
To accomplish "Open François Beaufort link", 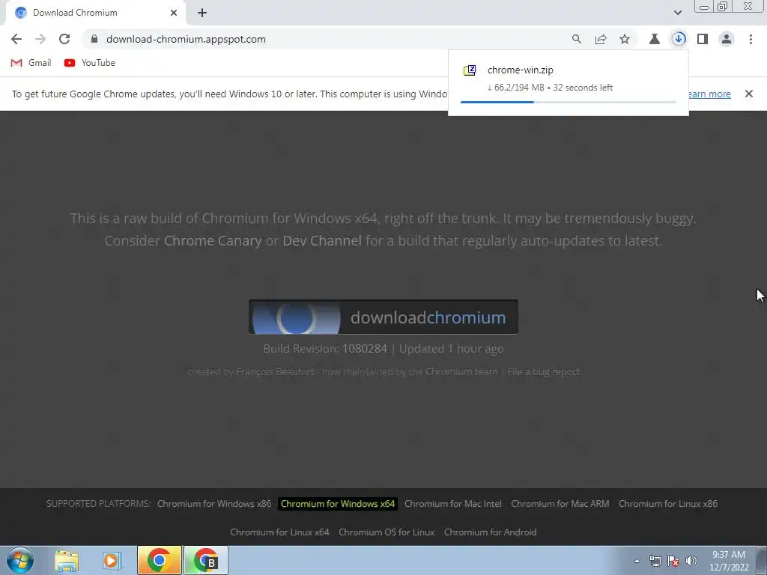I will tap(275, 371).
